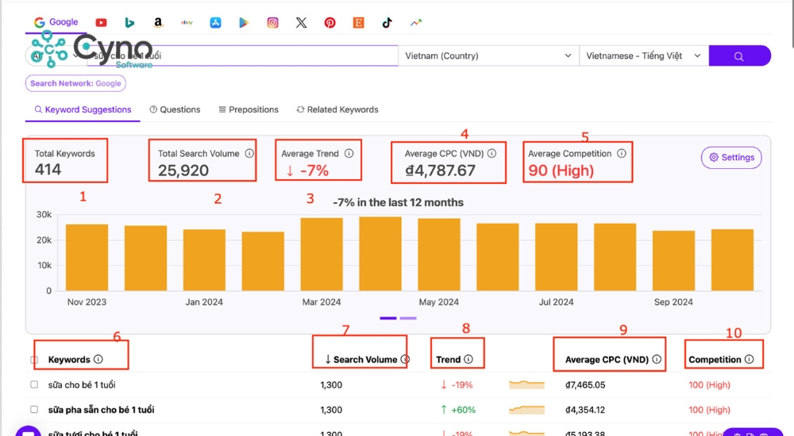Select the Instagram platform icon

(x=272, y=23)
